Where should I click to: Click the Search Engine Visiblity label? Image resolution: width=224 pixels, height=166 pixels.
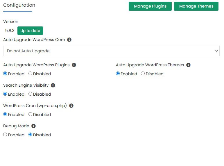click(26, 85)
